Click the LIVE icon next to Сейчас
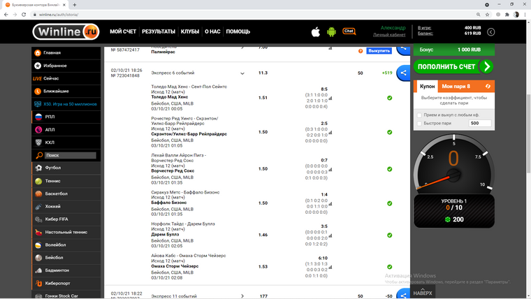This screenshot has height=299, width=531. (37, 78)
